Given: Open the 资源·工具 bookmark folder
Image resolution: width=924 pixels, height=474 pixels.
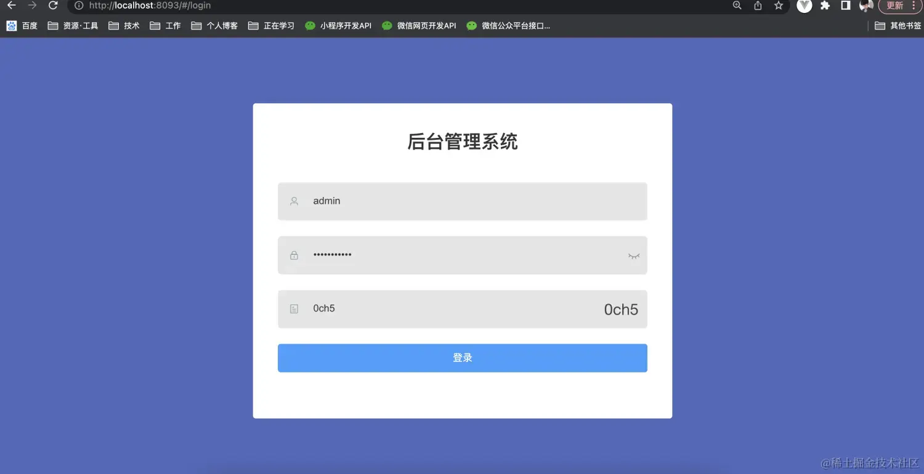Looking at the screenshot, I should click(x=73, y=26).
